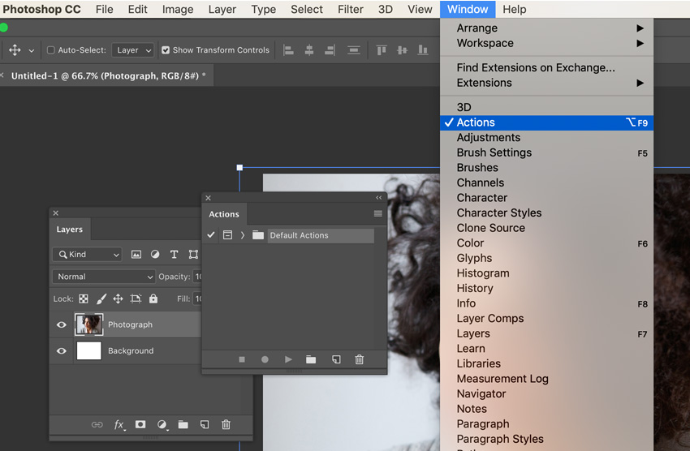This screenshot has width=690, height=451.
Task: Select Histogram from the Window menu
Action: (x=483, y=273)
